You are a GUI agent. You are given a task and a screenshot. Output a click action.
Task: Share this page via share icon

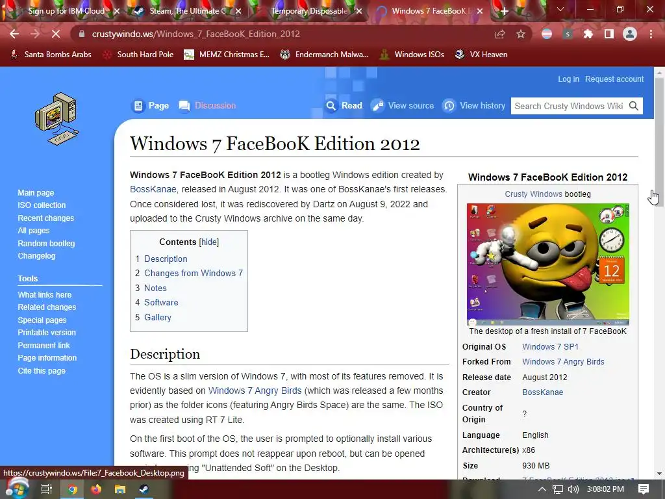500,34
